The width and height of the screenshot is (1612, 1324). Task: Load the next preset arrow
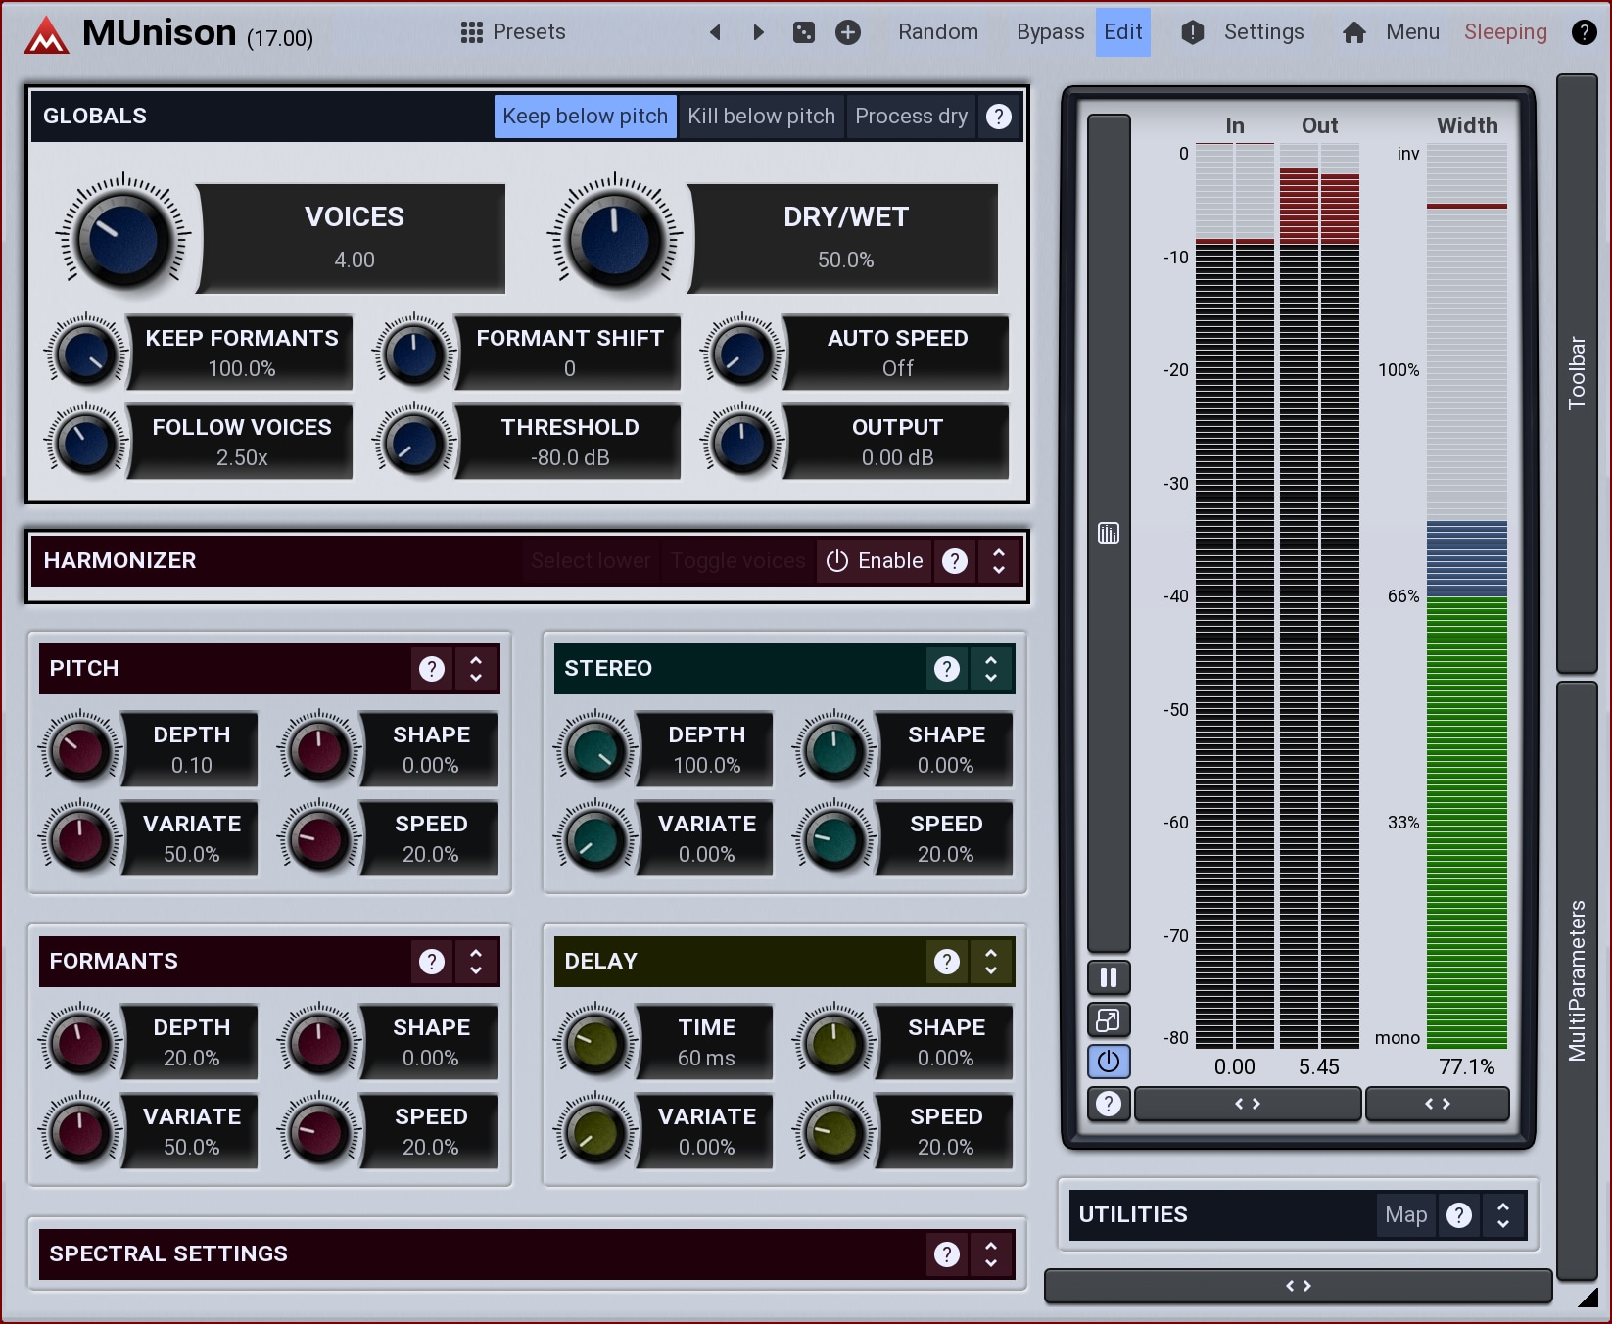[758, 32]
